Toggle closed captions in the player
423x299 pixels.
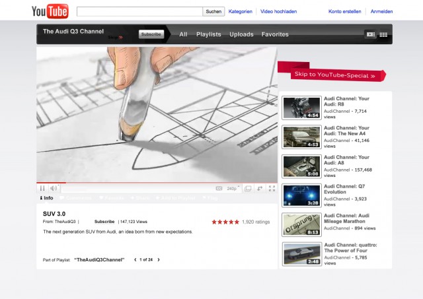[219, 188]
